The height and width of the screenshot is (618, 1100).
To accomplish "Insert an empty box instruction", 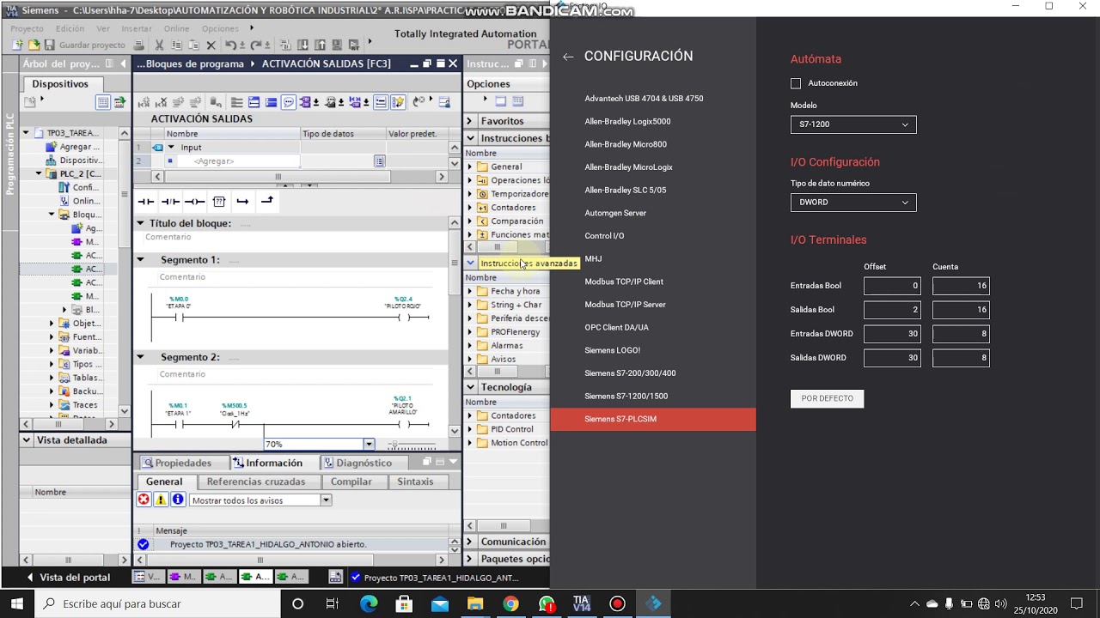I will 219,202.
